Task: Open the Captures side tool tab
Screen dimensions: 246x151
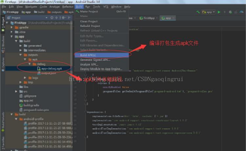Action: (3, 64)
